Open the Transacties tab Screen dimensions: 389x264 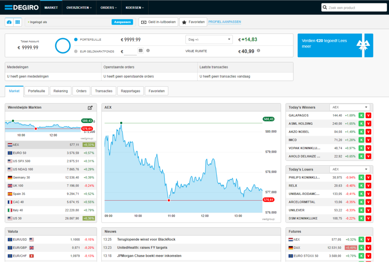(x=104, y=91)
